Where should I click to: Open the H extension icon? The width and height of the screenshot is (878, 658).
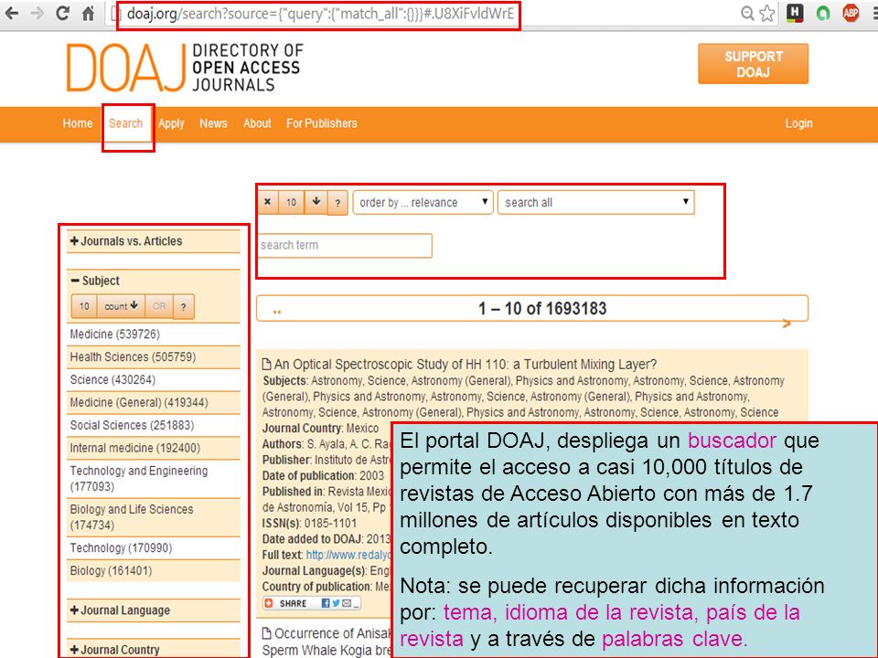pyautogui.click(x=795, y=13)
